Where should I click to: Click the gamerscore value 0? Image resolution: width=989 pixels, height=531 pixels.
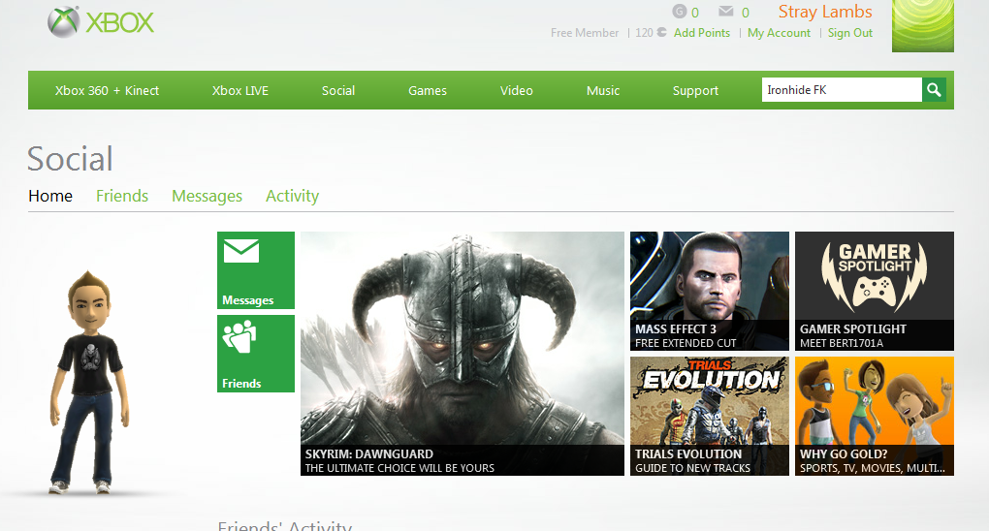tap(694, 13)
